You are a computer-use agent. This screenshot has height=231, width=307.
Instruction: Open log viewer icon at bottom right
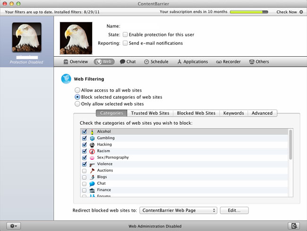coord(294,226)
